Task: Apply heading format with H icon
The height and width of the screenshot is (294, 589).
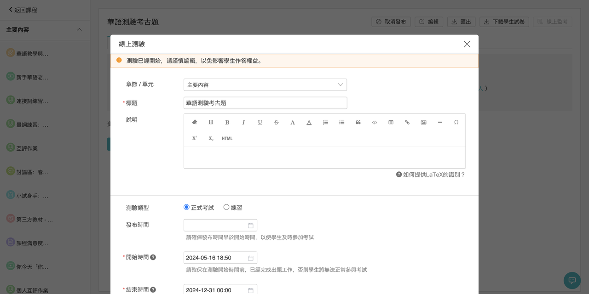Action: pos(211,122)
